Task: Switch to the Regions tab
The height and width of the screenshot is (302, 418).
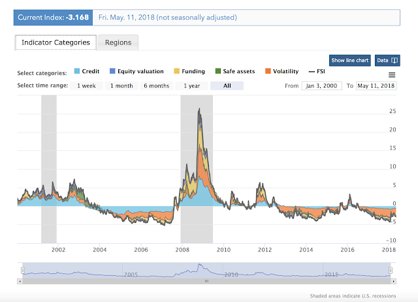Action: click(x=118, y=42)
